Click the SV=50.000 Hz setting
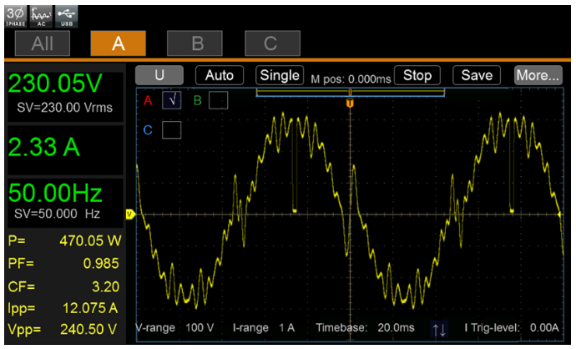The image size is (576, 349). [x=57, y=214]
